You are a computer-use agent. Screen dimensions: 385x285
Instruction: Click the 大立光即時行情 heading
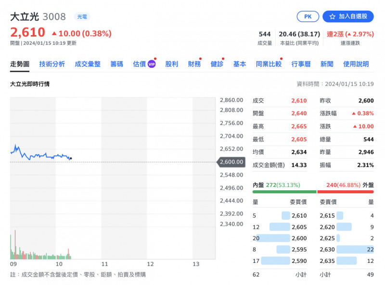[30, 84]
